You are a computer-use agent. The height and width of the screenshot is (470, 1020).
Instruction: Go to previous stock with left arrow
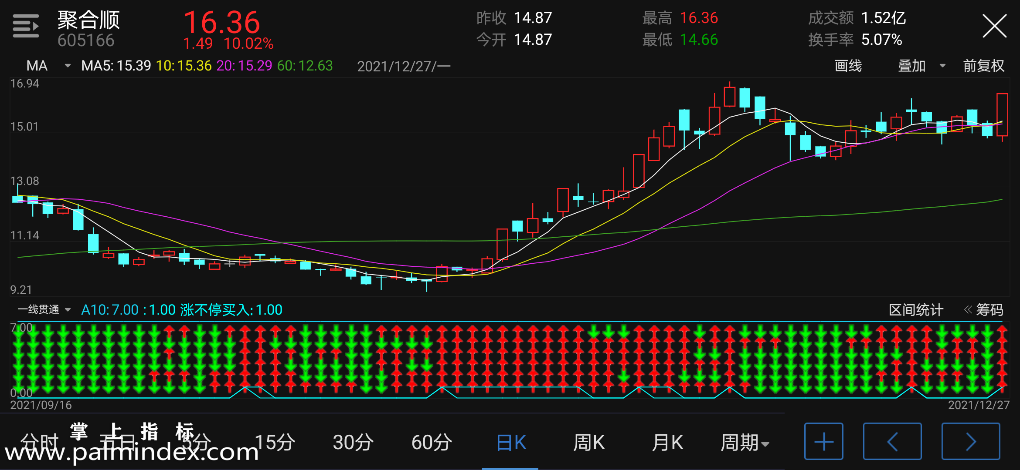(892, 441)
